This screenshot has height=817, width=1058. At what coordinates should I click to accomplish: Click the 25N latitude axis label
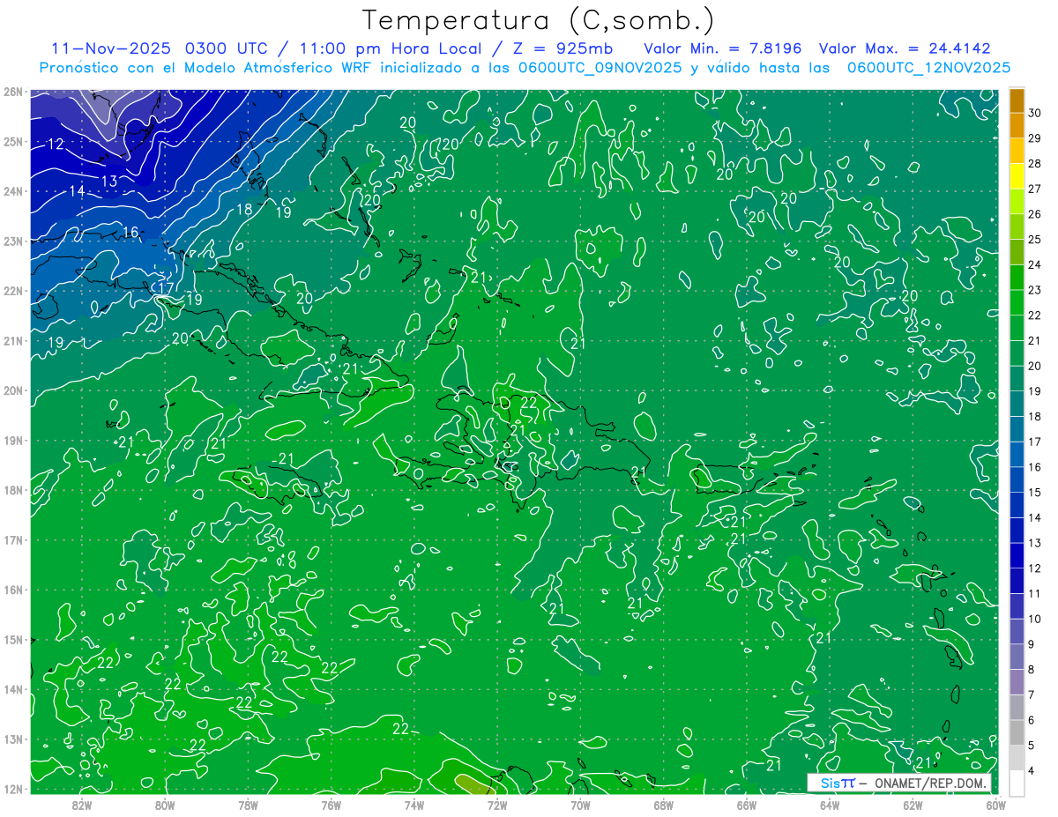[12, 141]
